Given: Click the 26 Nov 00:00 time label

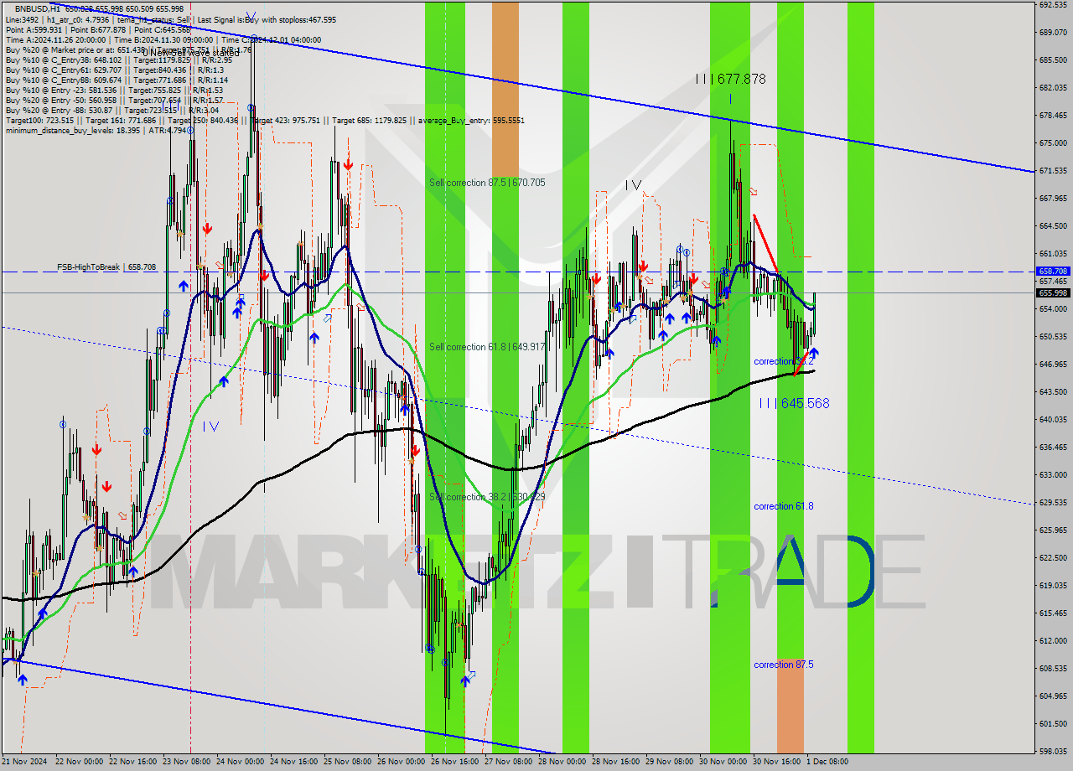Looking at the screenshot, I should 402,762.
